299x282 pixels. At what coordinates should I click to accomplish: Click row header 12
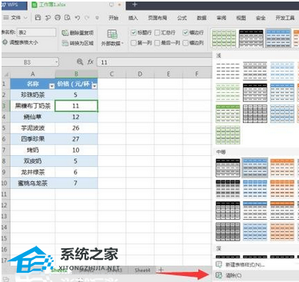5,205
